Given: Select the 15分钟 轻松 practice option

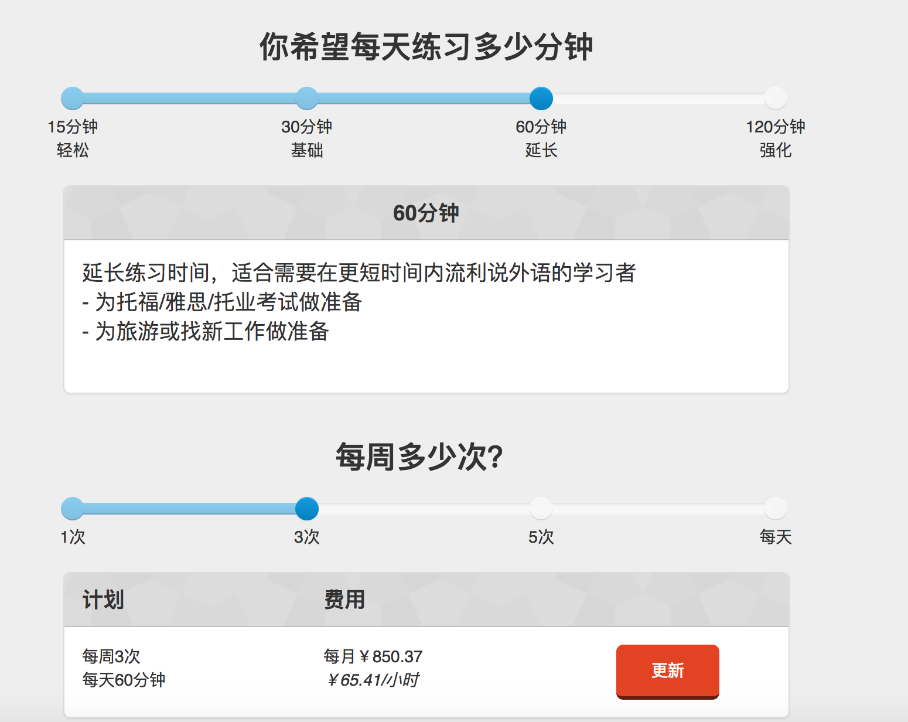Looking at the screenshot, I should point(71,98).
